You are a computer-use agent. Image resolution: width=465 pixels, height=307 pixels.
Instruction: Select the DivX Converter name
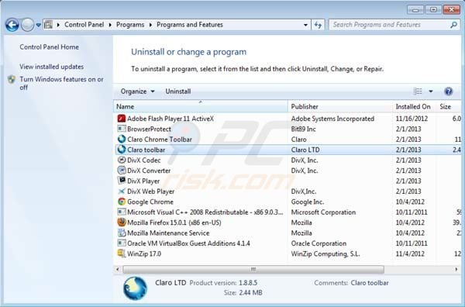pos(149,171)
